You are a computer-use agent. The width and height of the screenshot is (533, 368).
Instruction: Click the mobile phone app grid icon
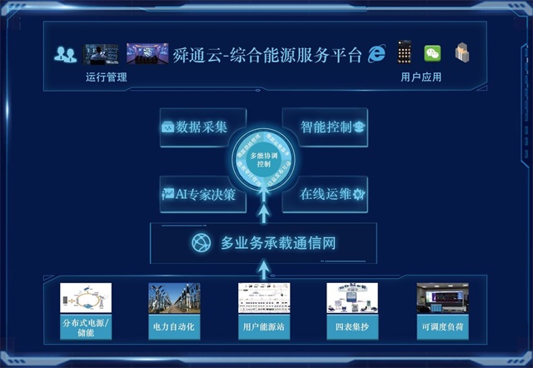pyautogui.click(x=405, y=52)
